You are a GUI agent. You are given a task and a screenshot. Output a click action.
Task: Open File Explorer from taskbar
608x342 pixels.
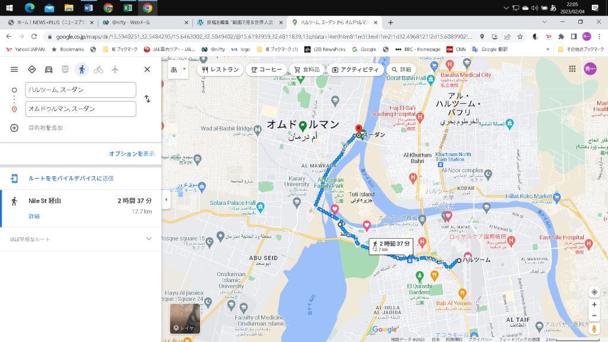(69, 8)
